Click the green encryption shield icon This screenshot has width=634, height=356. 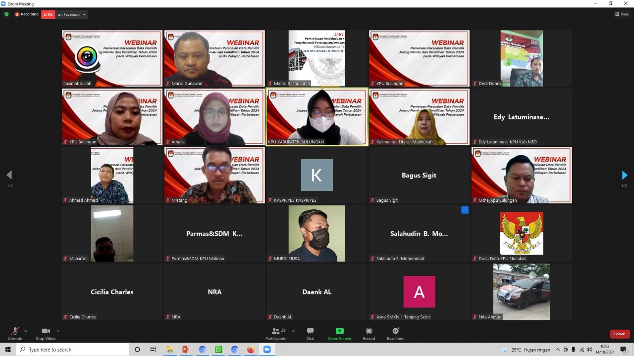pyautogui.click(x=6, y=14)
